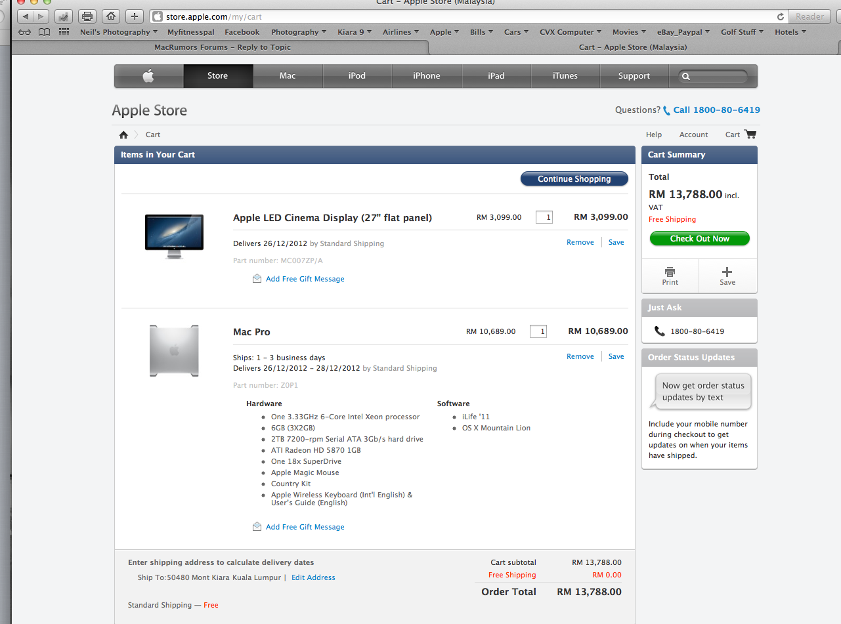Click the phone icon in Just Ask panel
The height and width of the screenshot is (624, 841).
(660, 331)
